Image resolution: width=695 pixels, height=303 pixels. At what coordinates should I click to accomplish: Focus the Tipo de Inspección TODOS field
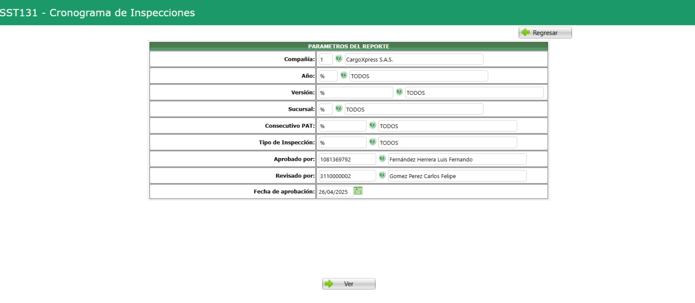pos(448,143)
